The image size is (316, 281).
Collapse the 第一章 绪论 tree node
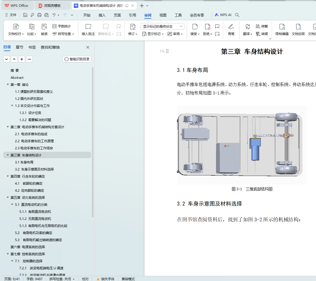[8, 84]
